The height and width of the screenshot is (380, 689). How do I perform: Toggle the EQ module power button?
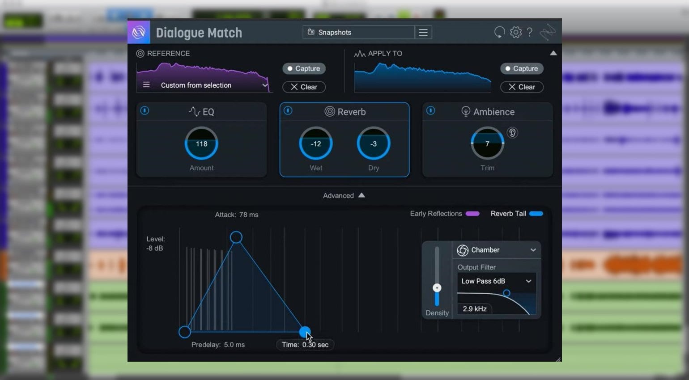(x=145, y=110)
